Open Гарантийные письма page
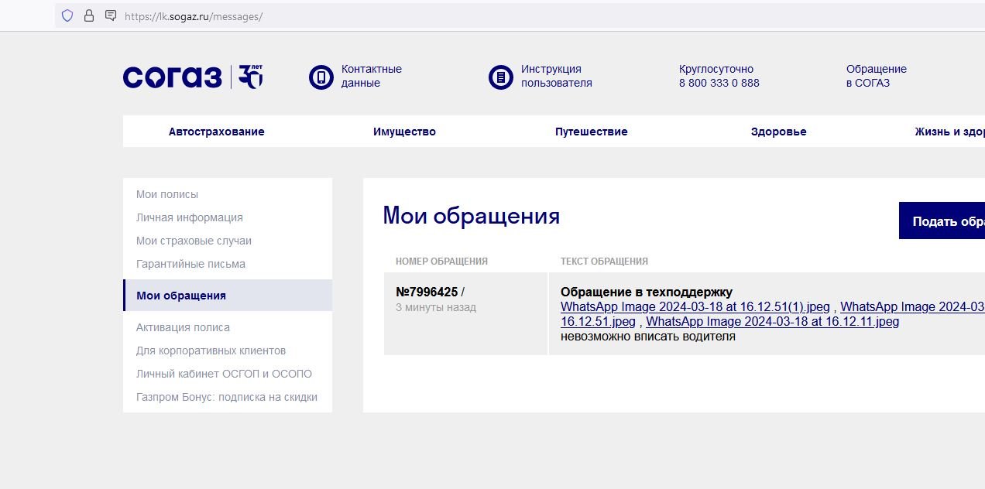 point(190,264)
